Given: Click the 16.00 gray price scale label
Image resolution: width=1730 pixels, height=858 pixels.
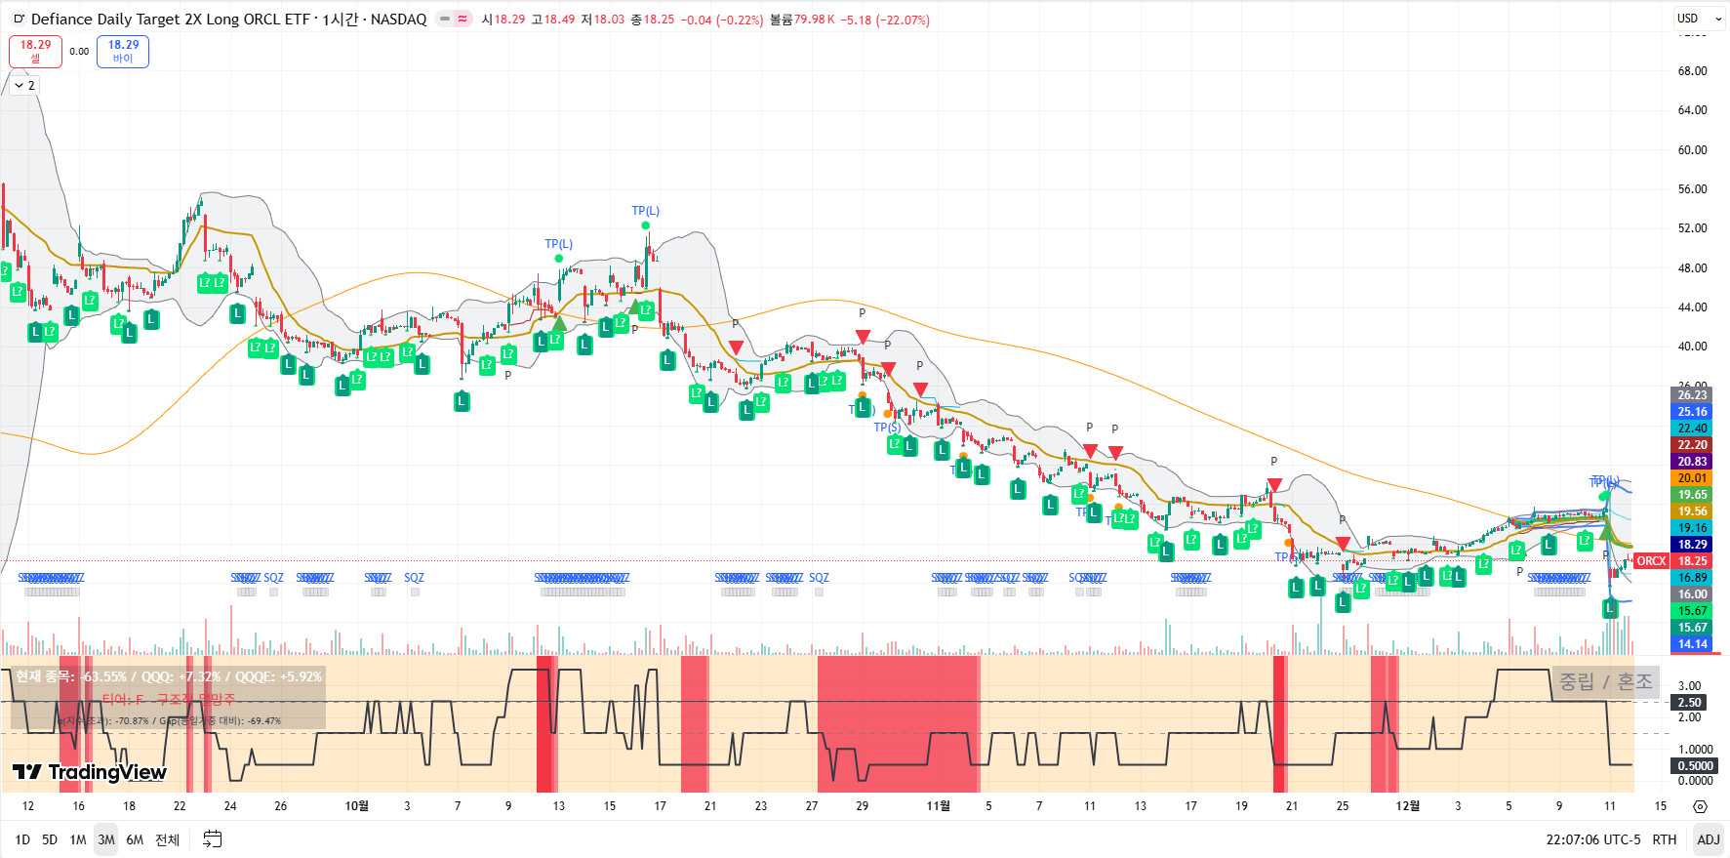Looking at the screenshot, I should pos(1693,594).
